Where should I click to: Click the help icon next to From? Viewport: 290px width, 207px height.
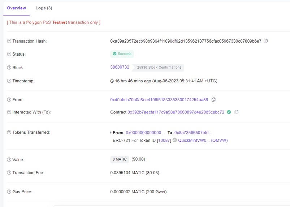(9, 100)
